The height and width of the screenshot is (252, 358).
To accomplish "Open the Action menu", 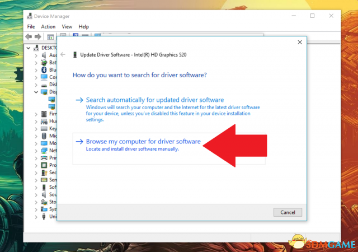I will click(48, 26).
